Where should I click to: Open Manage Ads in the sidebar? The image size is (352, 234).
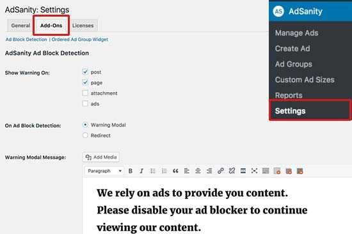tap(296, 33)
